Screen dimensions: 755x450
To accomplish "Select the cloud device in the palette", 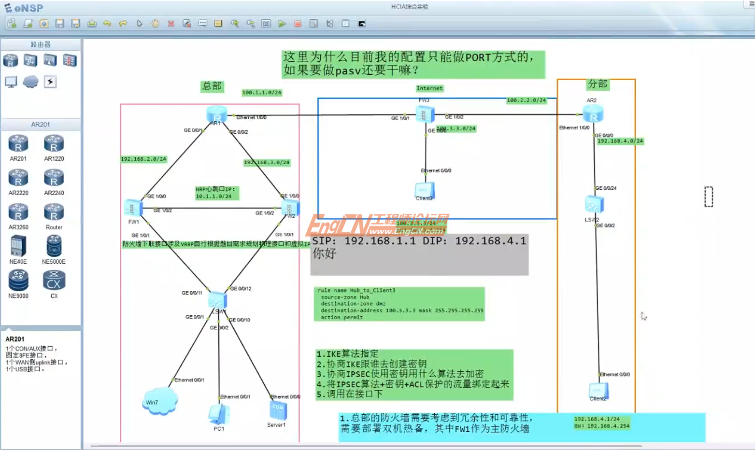I will click(30, 82).
